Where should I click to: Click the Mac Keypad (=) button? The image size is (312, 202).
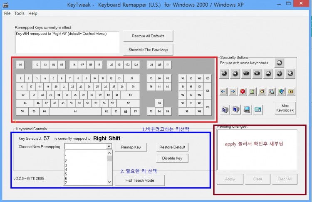tap(285, 108)
